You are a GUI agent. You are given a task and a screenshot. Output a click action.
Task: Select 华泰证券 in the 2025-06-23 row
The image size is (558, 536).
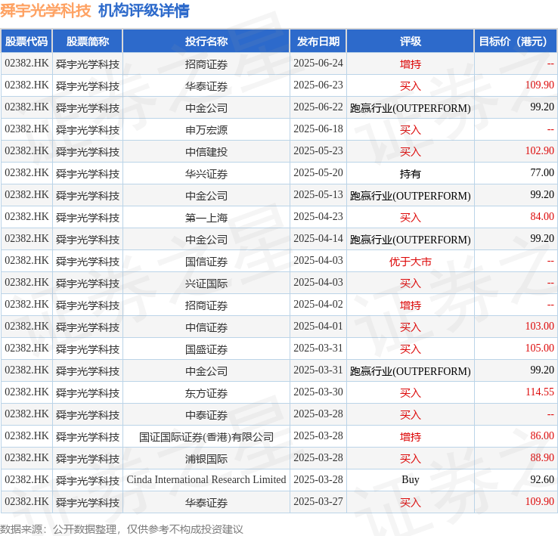206,86
